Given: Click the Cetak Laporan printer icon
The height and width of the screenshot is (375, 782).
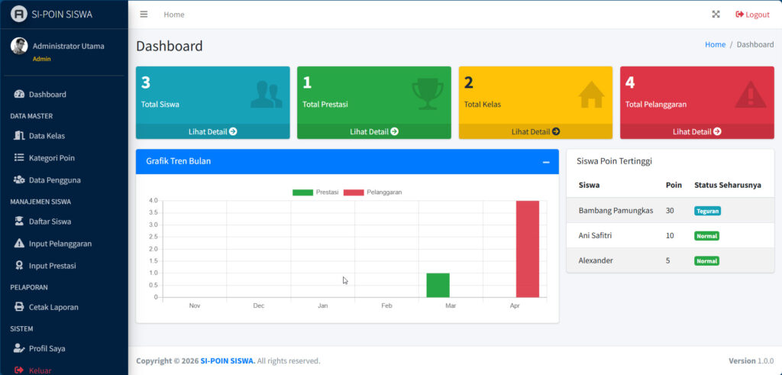Looking at the screenshot, I should pos(20,307).
